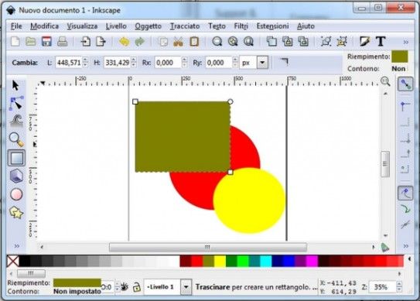The image size is (420, 301).
Task: Pick the Circle/Ellipse tool
Action: pos(16,194)
